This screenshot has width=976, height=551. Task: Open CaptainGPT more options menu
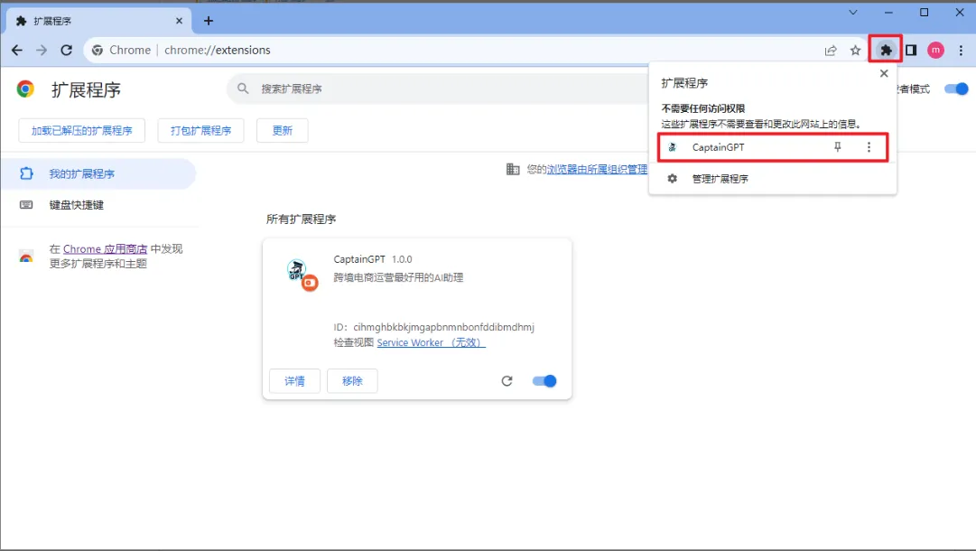869,147
